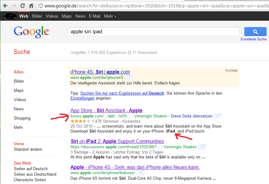Click Suchen Sie nur nach Ergebnissen auf Deutsch
This screenshot has height=184, width=269.
click(122, 93)
